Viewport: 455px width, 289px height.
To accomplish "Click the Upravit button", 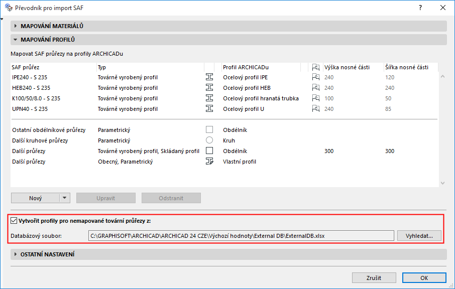I will 106,198.
